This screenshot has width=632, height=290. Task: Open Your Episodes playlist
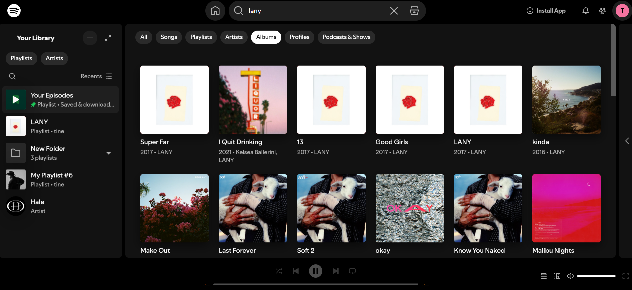point(60,100)
